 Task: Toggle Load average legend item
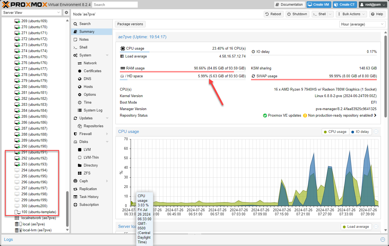pos(356,226)
